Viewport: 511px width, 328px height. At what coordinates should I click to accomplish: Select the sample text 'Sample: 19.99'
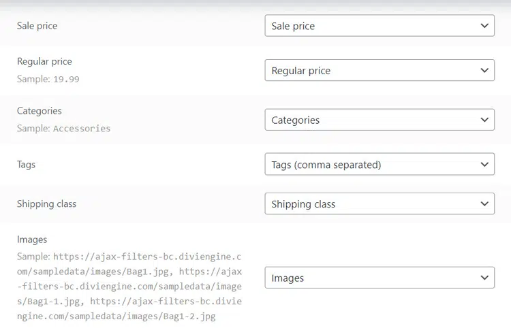tap(48, 79)
